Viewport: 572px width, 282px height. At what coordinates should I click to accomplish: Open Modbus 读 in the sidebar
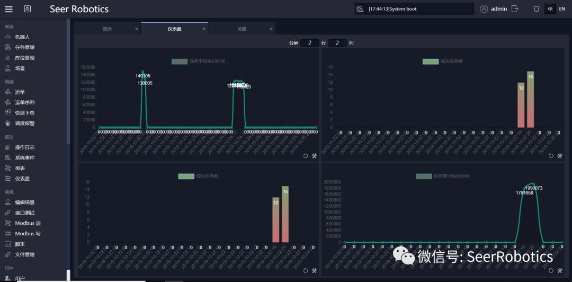pyautogui.click(x=28, y=223)
